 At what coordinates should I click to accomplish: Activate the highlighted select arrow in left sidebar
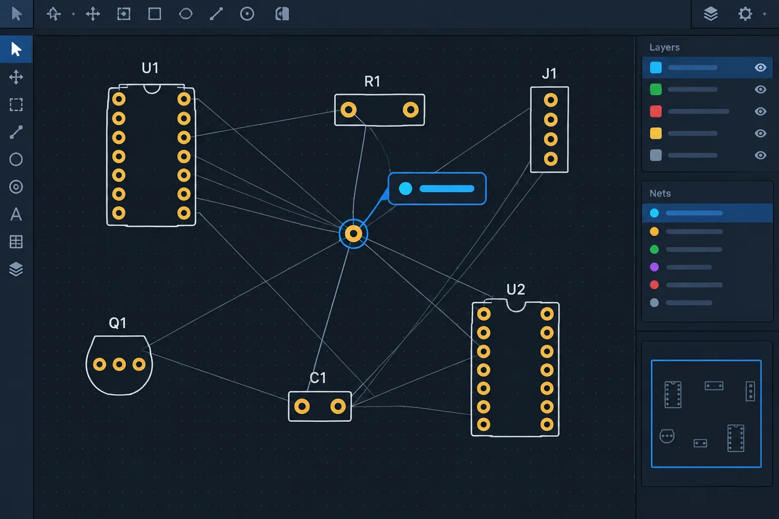click(x=16, y=49)
